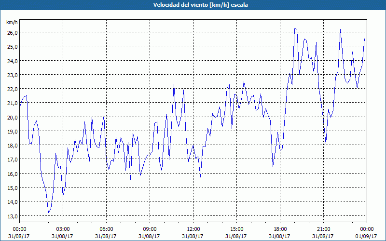Click the 31/08/17 date under 12:00
The width and height of the screenshot is (386, 241).
(193, 236)
